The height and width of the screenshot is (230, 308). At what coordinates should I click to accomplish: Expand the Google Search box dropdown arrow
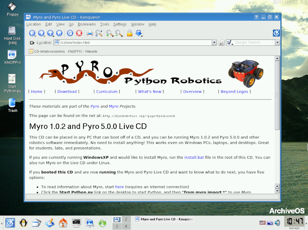[277, 42]
